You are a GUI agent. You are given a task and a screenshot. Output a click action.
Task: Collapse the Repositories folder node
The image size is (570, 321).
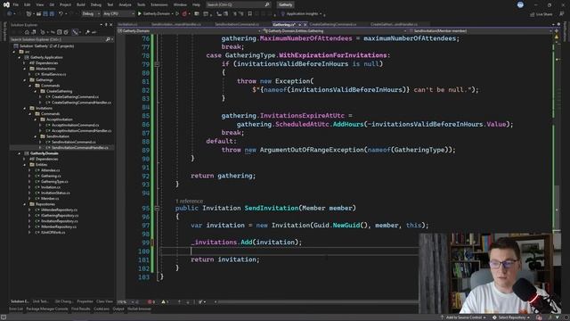click(25, 204)
